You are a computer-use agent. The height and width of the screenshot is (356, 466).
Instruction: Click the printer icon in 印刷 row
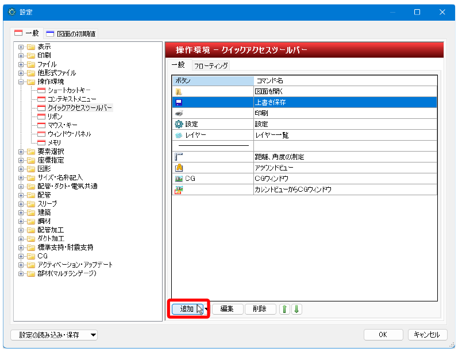click(179, 113)
